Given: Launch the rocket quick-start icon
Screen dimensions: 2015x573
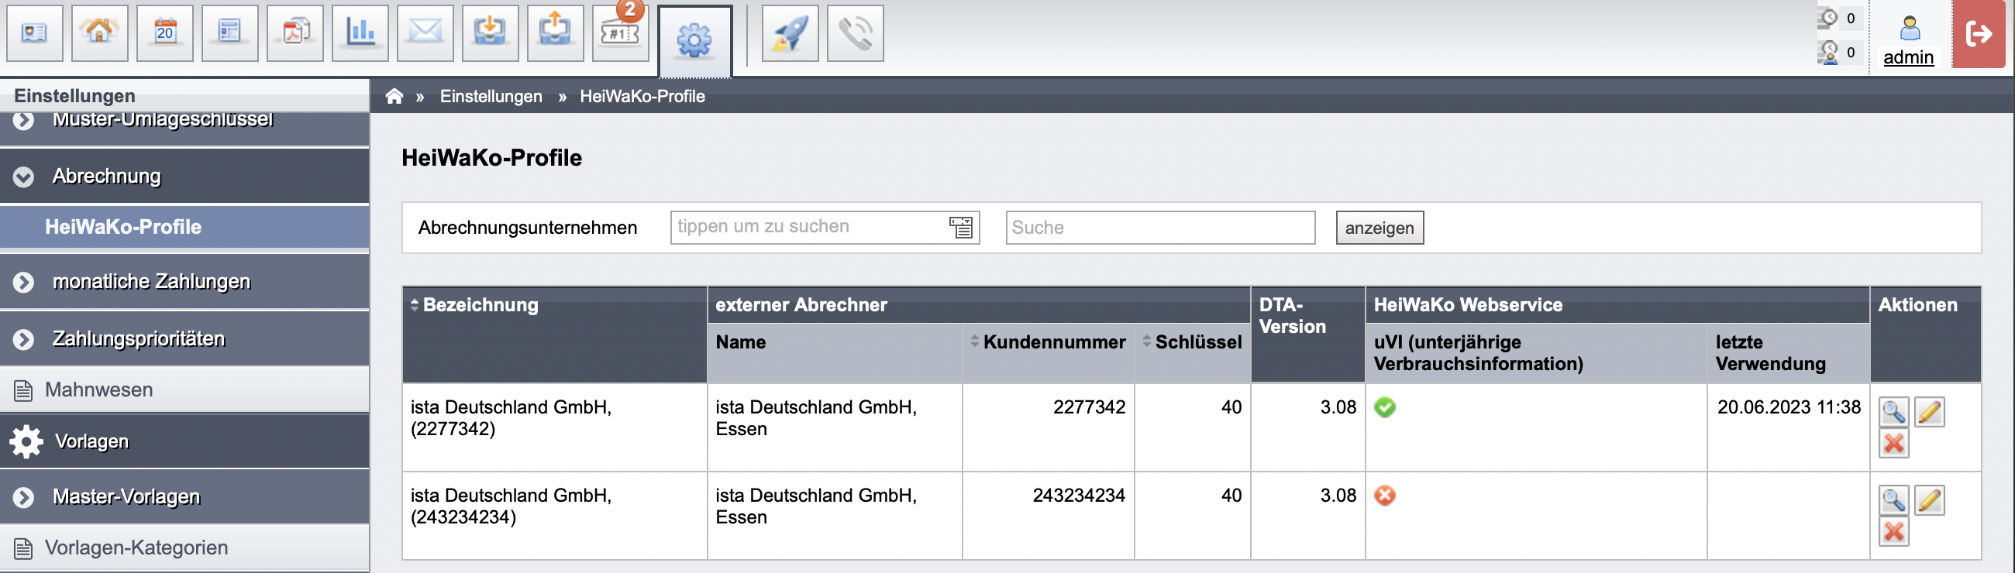Looking at the screenshot, I should tap(790, 33).
